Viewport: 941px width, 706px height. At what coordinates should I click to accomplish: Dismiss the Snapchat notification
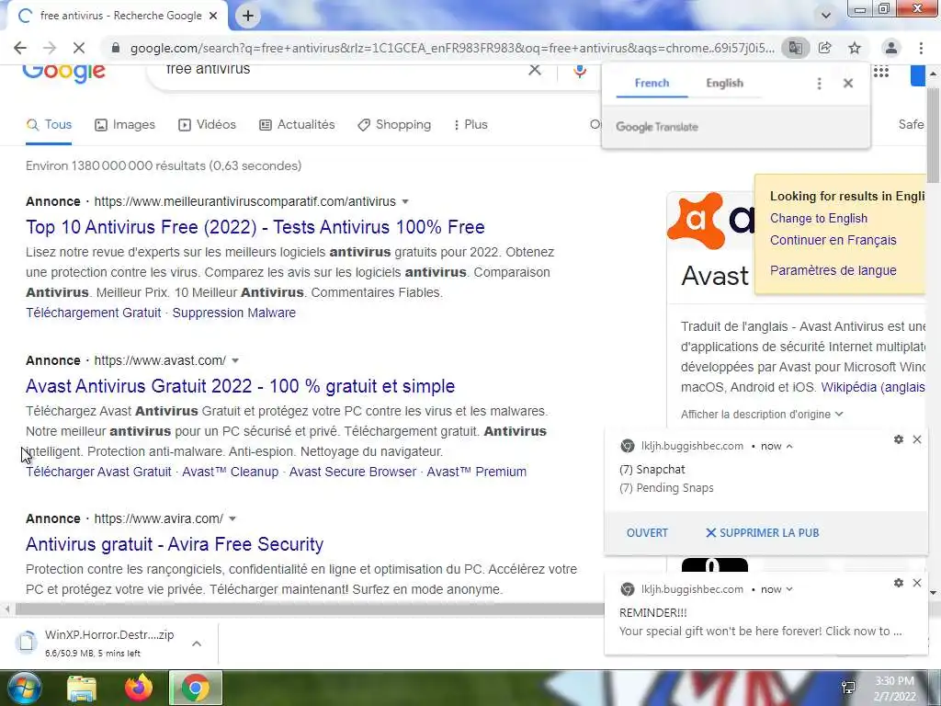click(x=917, y=439)
